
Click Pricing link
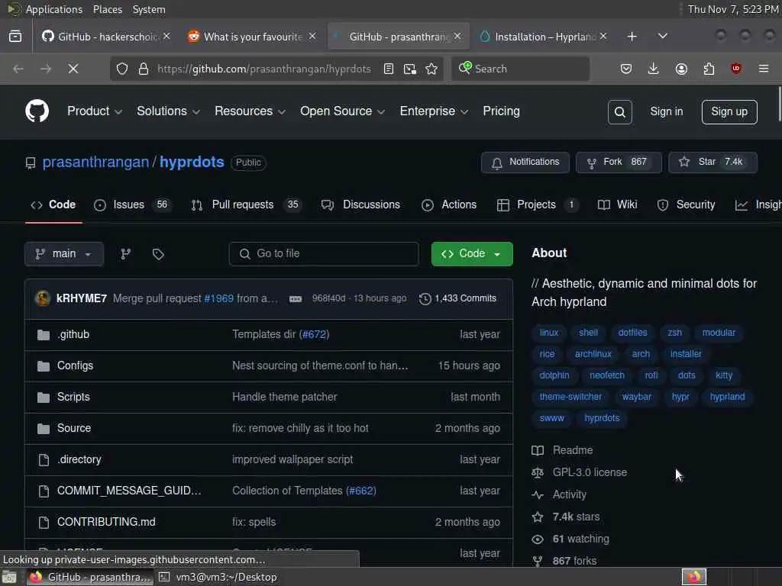point(501,111)
